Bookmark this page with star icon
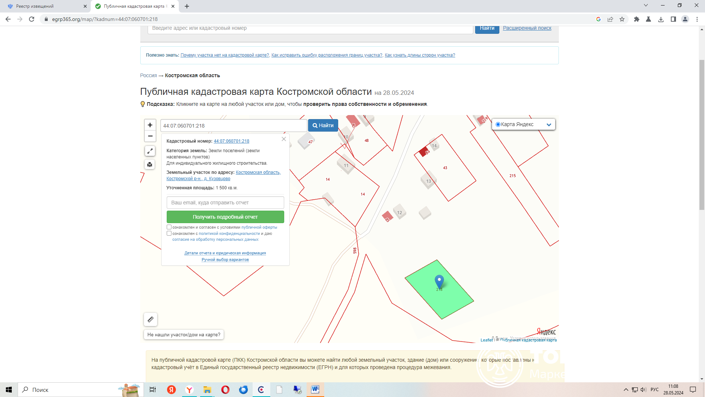This screenshot has width=705, height=397. click(622, 19)
